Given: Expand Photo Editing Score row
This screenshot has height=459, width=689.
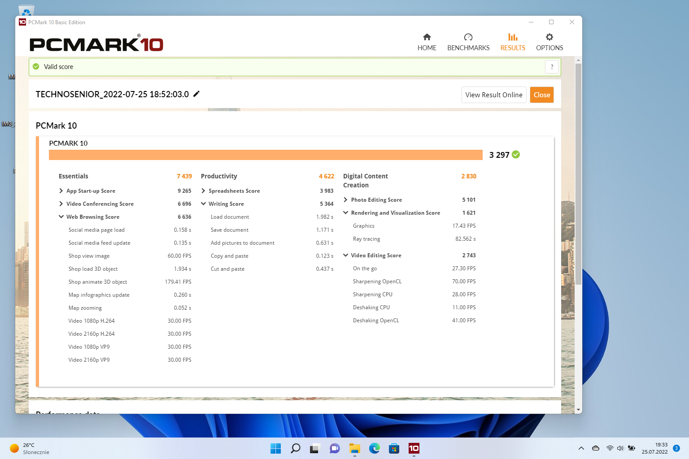Looking at the screenshot, I should [345, 200].
